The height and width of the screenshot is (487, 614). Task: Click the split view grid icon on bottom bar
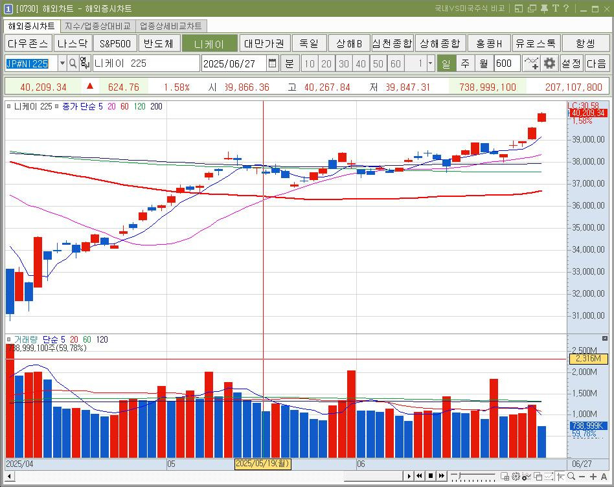[x=505, y=477]
